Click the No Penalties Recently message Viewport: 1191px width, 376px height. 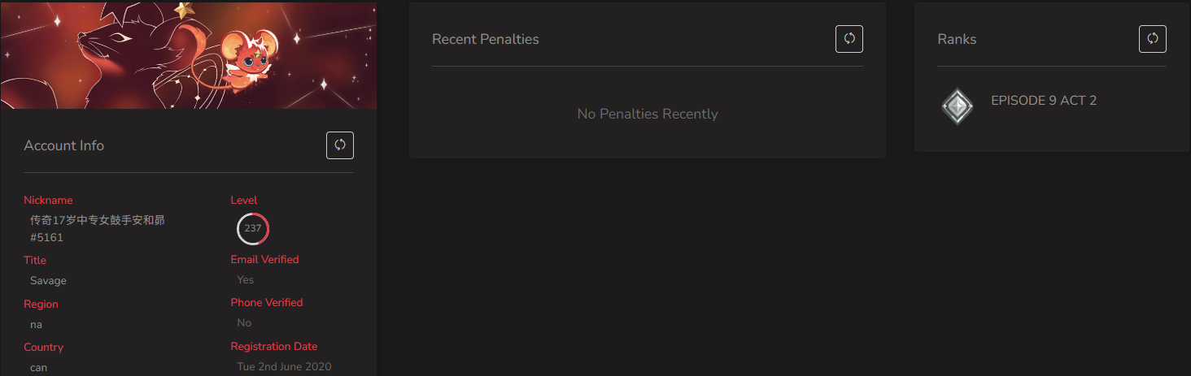click(x=648, y=114)
